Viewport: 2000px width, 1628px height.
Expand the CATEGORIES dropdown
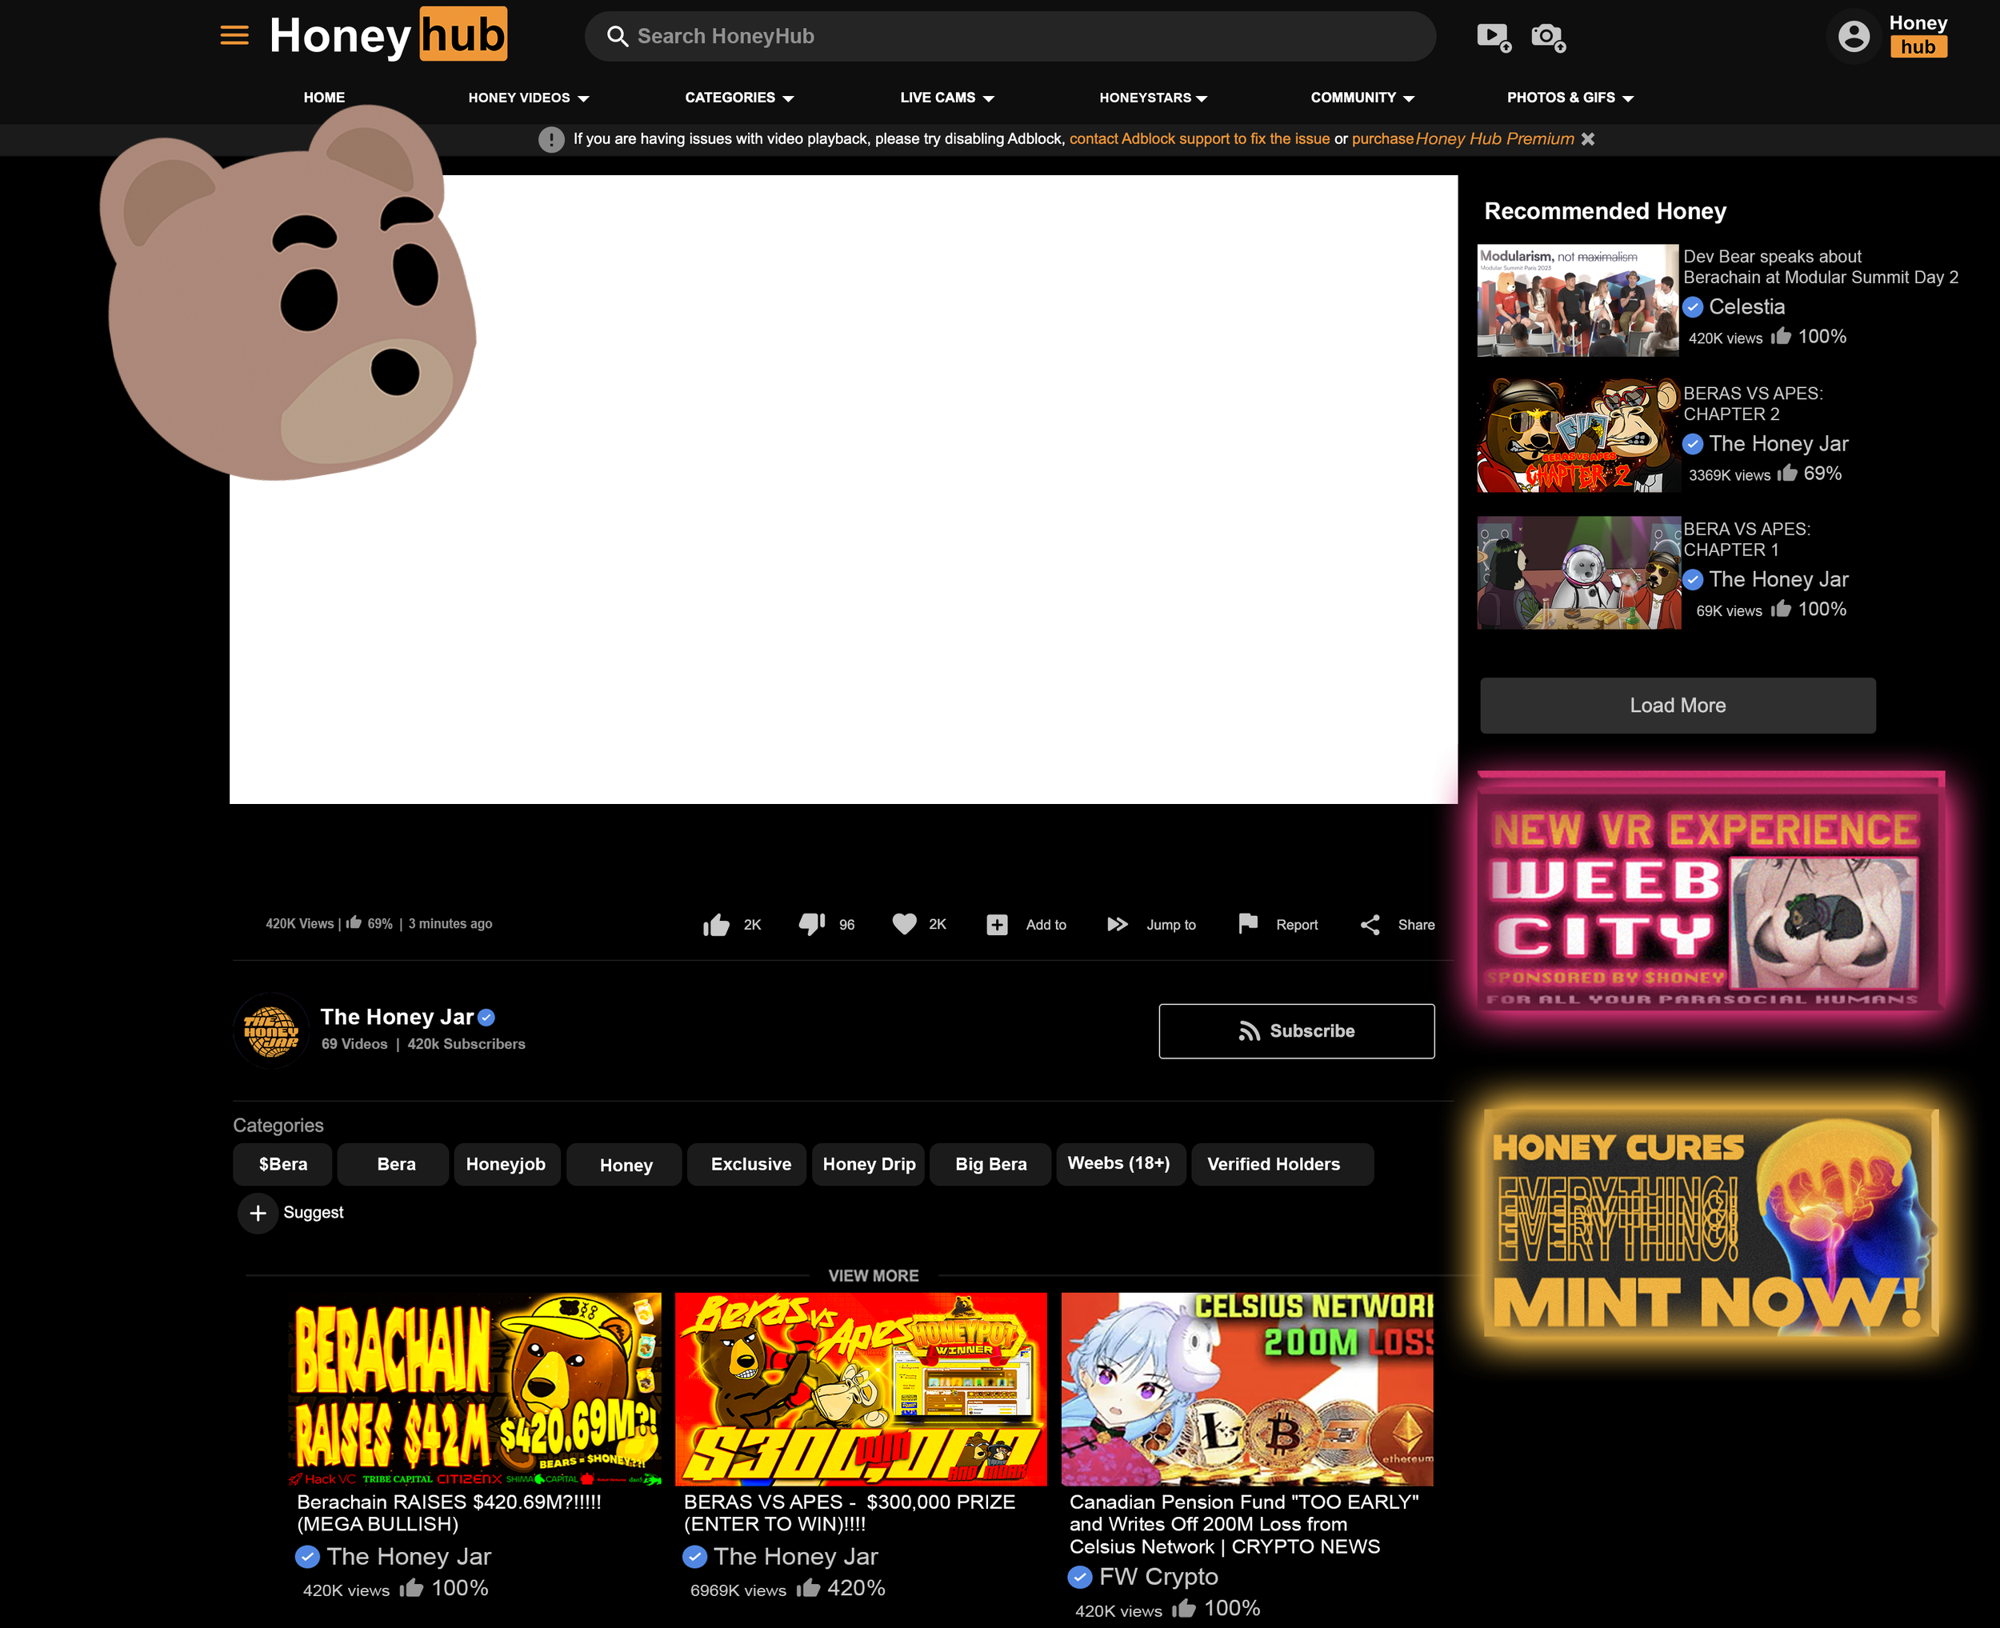point(740,98)
